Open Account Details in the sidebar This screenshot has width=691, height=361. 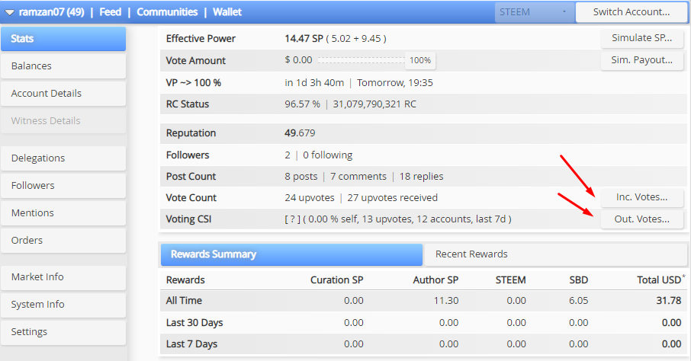coord(63,94)
